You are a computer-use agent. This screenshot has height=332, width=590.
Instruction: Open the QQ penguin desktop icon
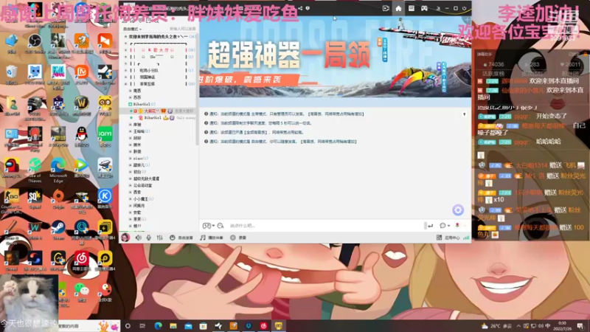81,136
